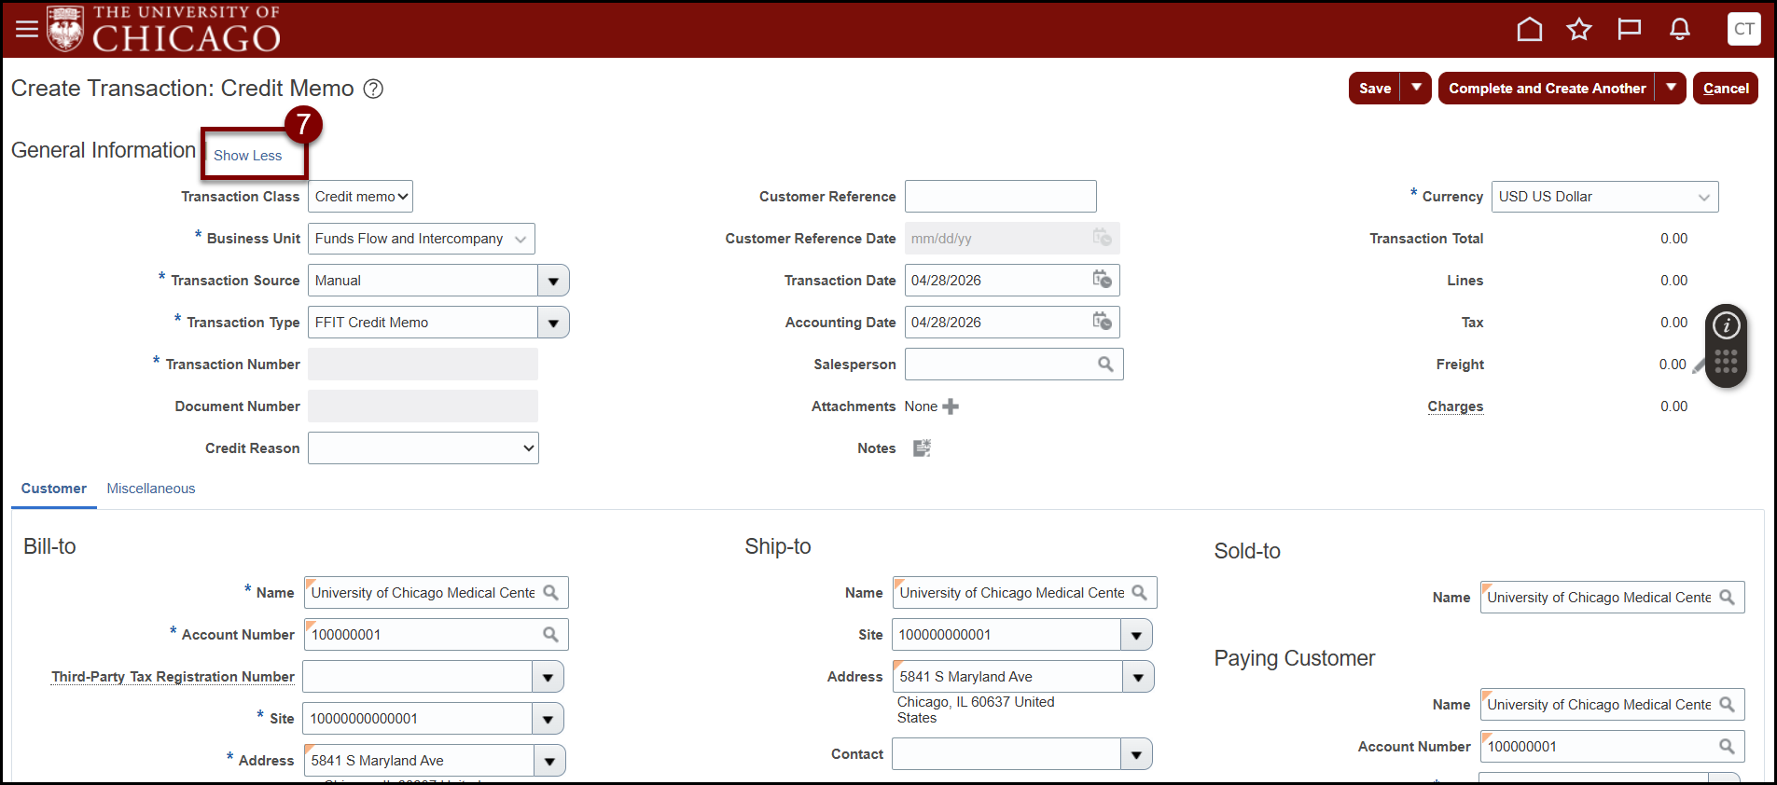Viewport: 1777px width, 785px height.
Task: Open the Notes icon
Action: [922, 448]
